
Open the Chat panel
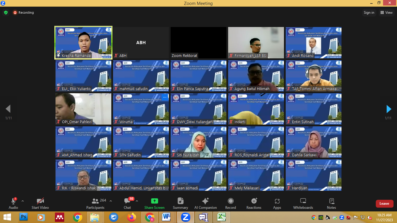point(127,204)
